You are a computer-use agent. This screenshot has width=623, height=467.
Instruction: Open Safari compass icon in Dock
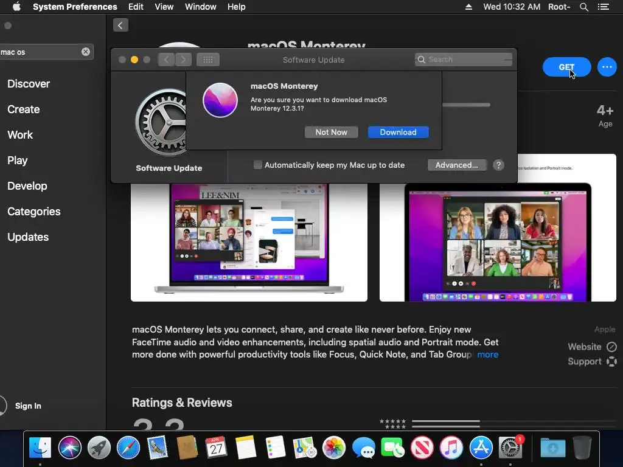coord(128,447)
